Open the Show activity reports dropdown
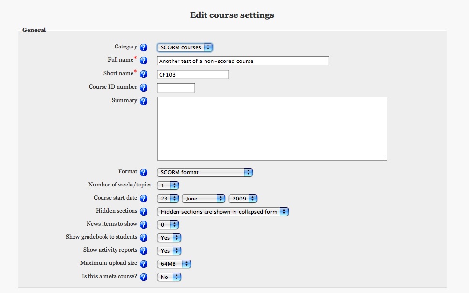 (169, 251)
